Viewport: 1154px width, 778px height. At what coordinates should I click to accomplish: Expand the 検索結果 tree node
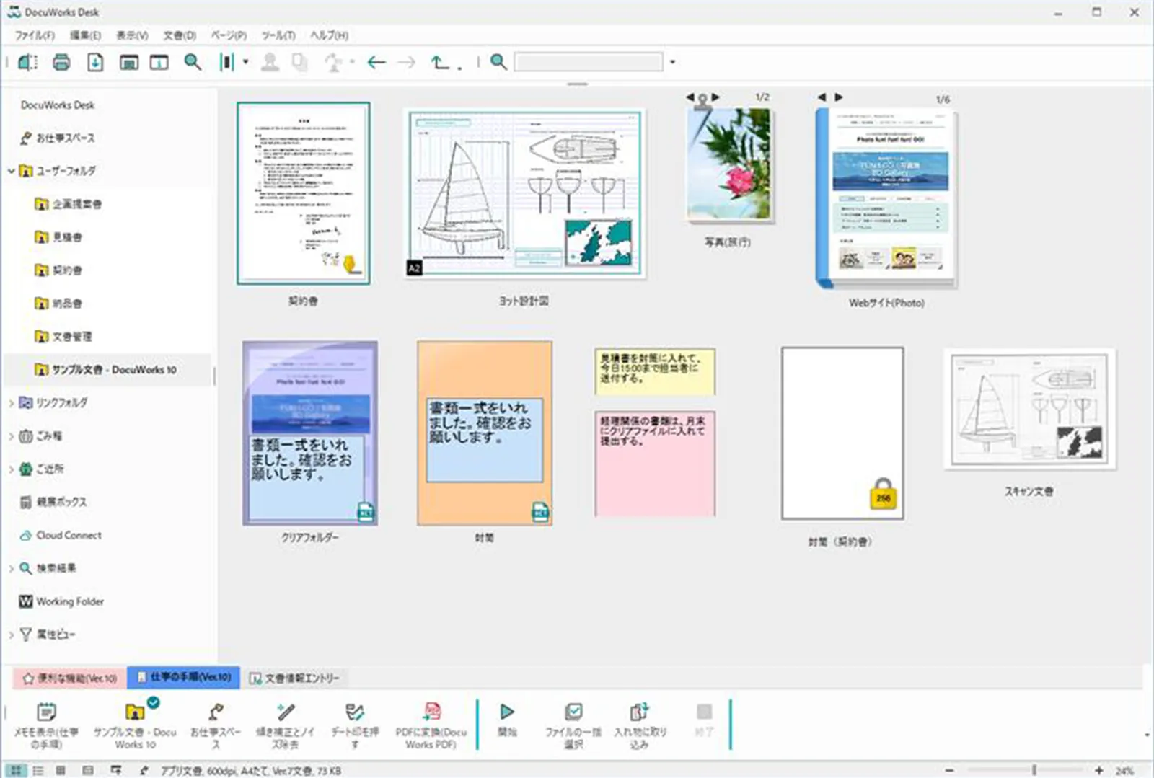[11, 568]
